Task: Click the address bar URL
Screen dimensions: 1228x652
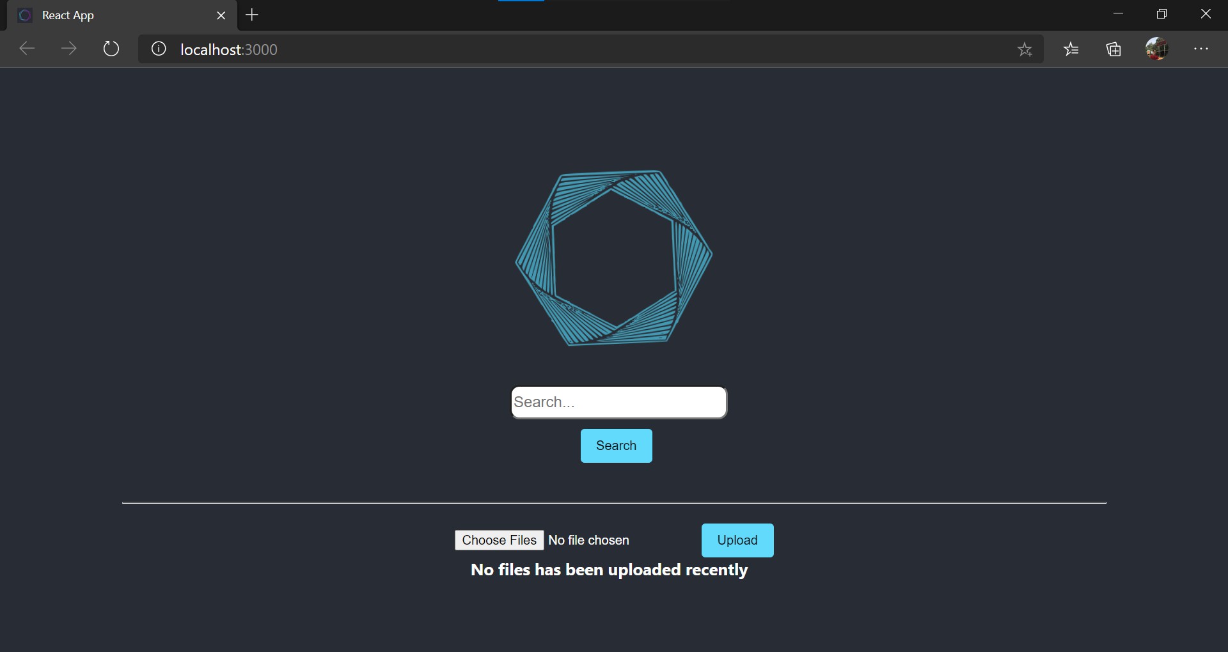Action: (x=229, y=49)
